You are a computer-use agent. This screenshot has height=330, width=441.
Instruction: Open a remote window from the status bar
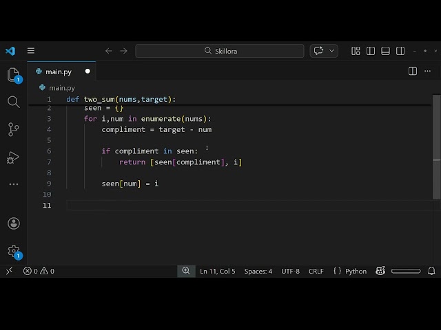pyautogui.click(x=9, y=271)
